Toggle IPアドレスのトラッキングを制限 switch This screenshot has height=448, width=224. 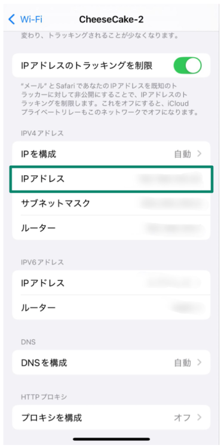pyautogui.click(x=188, y=66)
